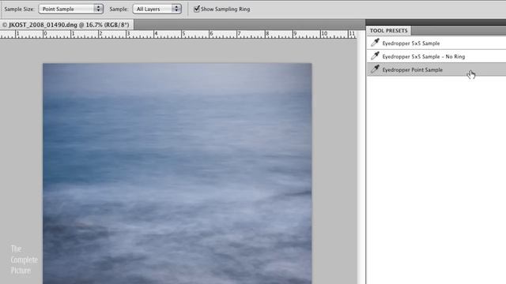506x284 pixels.
Task: Click eyedropper icon of 5x5 No Ring preset
Action: (x=375, y=56)
